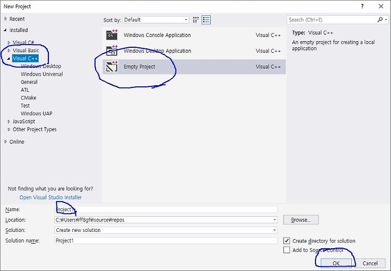The height and width of the screenshot is (271, 391).
Task: Collapse the Visual C++ tree node
Action: tap(9, 59)
